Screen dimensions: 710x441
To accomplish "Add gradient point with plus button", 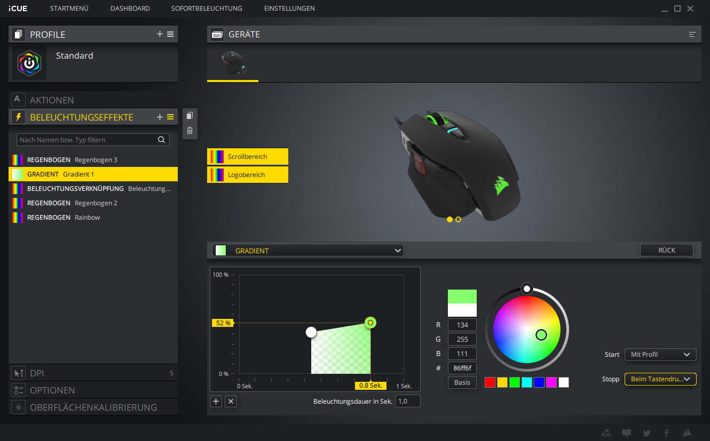I will (216, 402).
